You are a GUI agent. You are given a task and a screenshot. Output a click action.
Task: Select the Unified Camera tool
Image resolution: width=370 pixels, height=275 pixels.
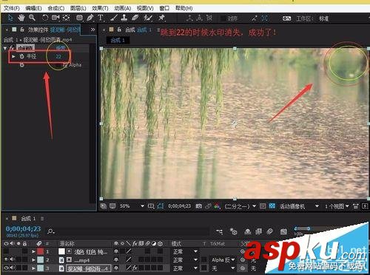pyautogui.click(x=55, y=18)
